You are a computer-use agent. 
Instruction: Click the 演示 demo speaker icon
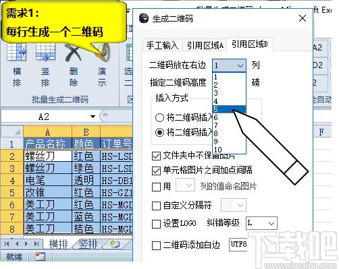(103, 52)
